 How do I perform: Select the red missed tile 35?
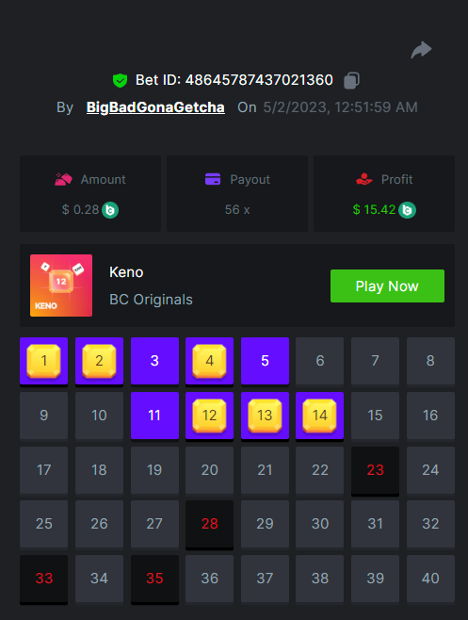coord(154,579)
